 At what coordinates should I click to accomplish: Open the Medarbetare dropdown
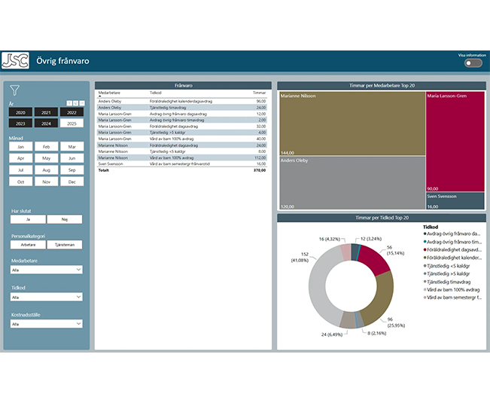pyautogui.click(x=47, y=270)
